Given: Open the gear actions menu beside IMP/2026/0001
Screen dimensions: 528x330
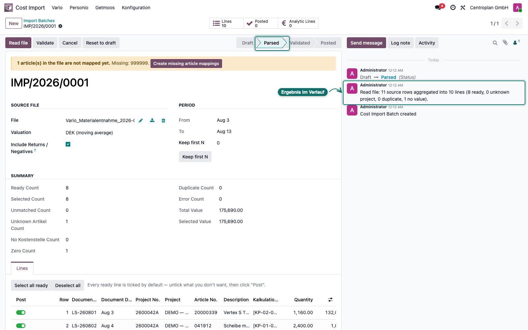Looking at the screenshot, I should [x=60, y=26].
